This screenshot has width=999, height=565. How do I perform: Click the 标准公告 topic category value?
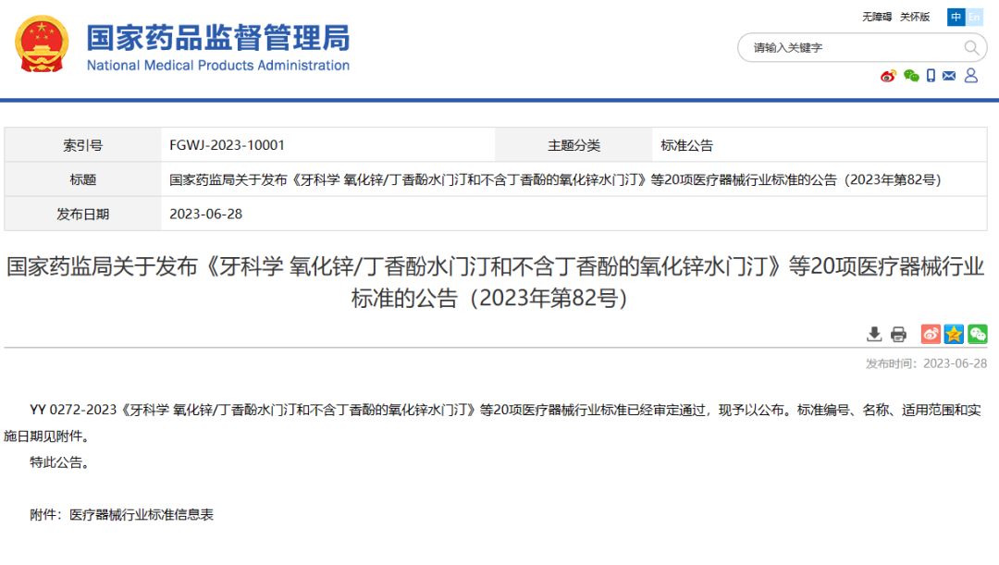point(687,145)
